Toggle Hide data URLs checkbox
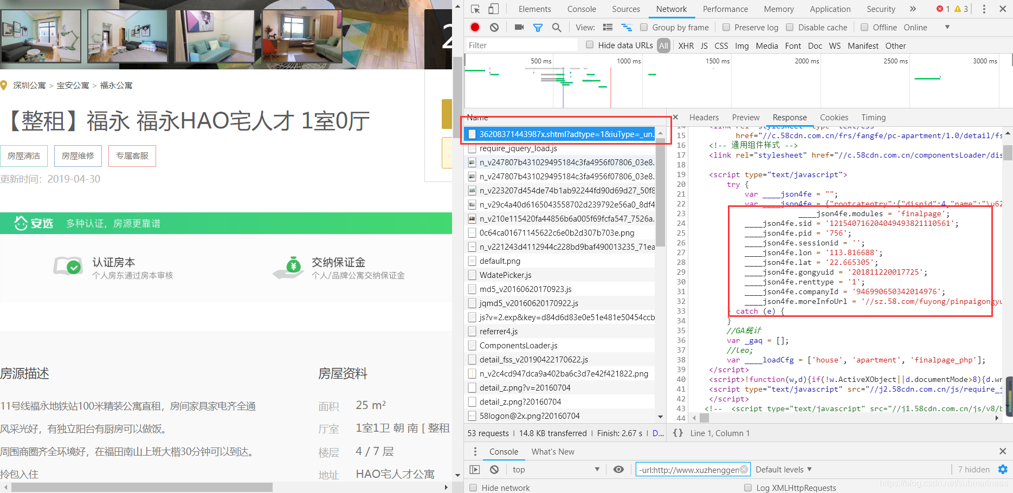1013x493 pixels. coord(590,45)
